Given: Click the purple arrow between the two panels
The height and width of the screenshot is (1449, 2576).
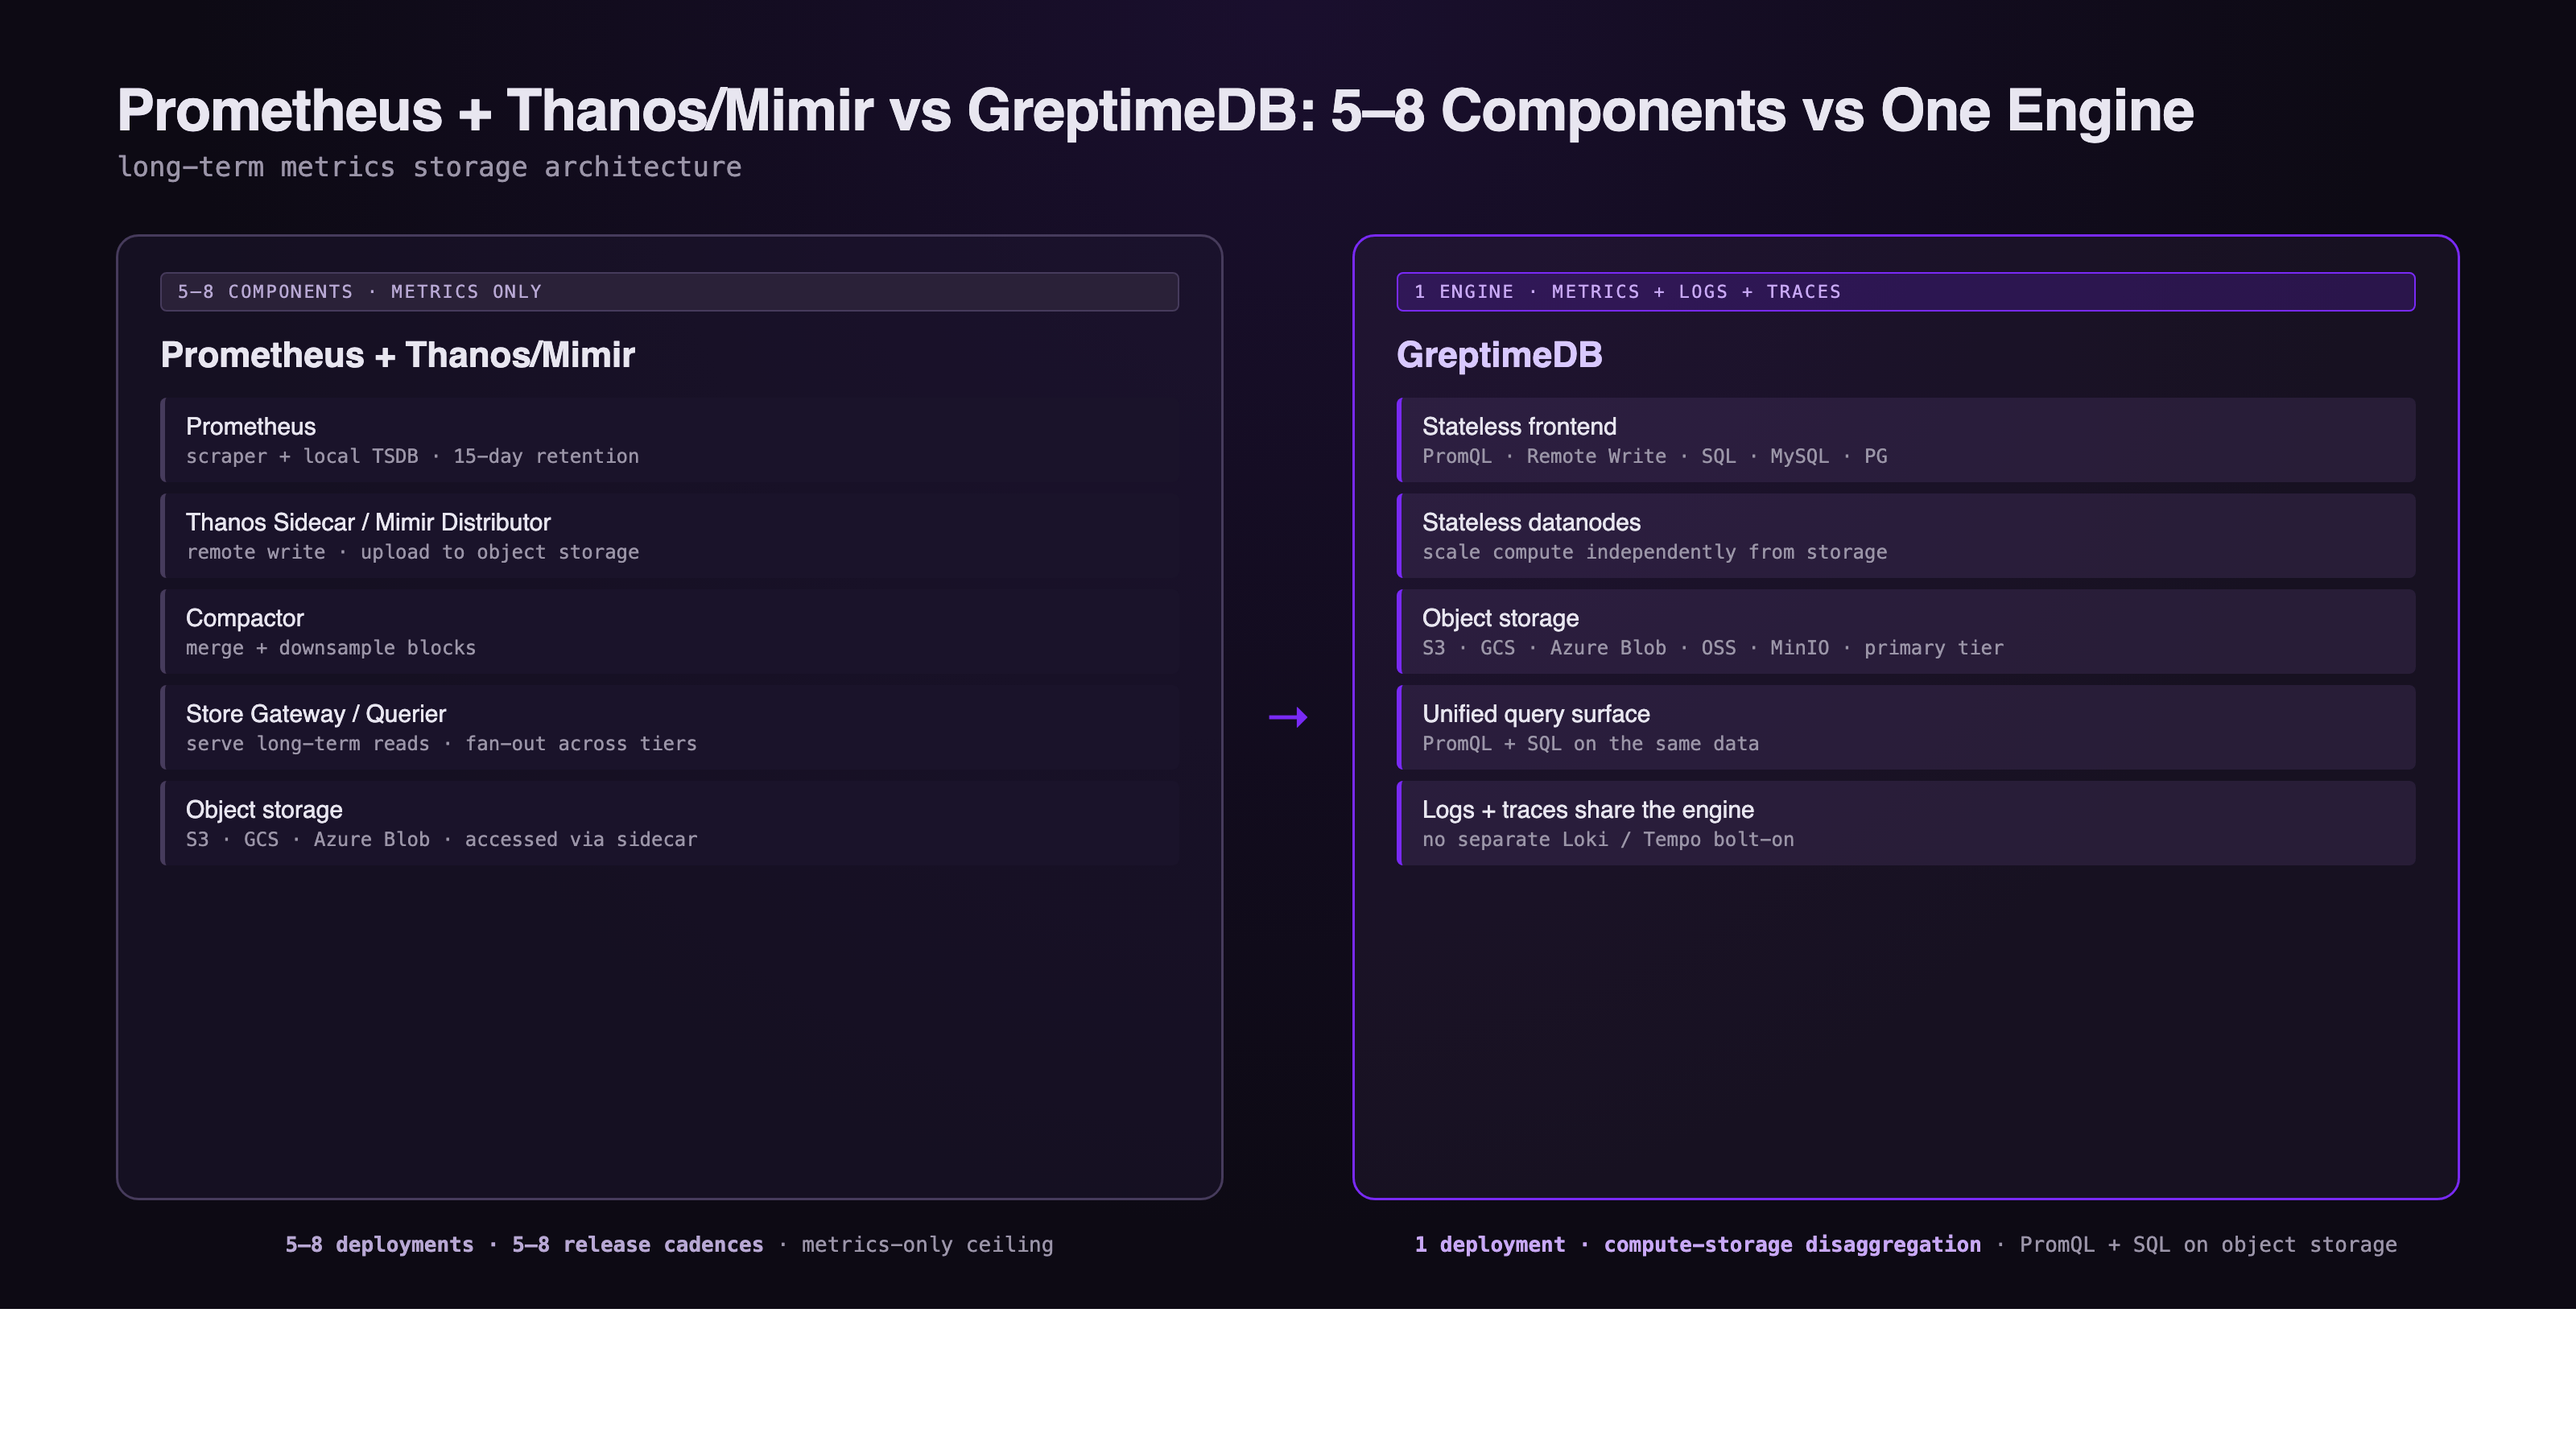Looking at the screenshot, I should 1288,717.
